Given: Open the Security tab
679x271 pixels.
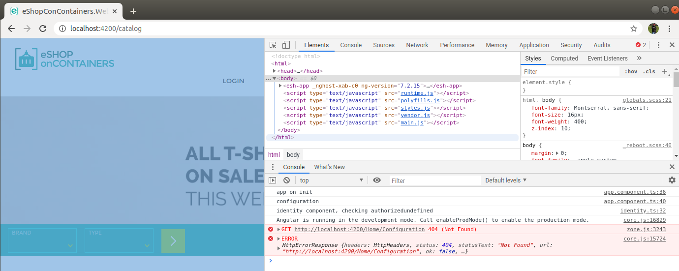Looking at the screenshot, I should click(571, 45).
